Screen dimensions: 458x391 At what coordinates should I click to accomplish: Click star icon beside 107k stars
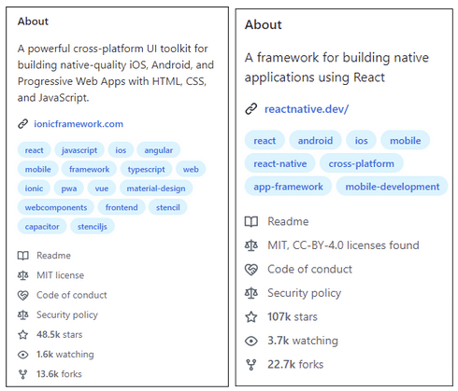(251, 317)
